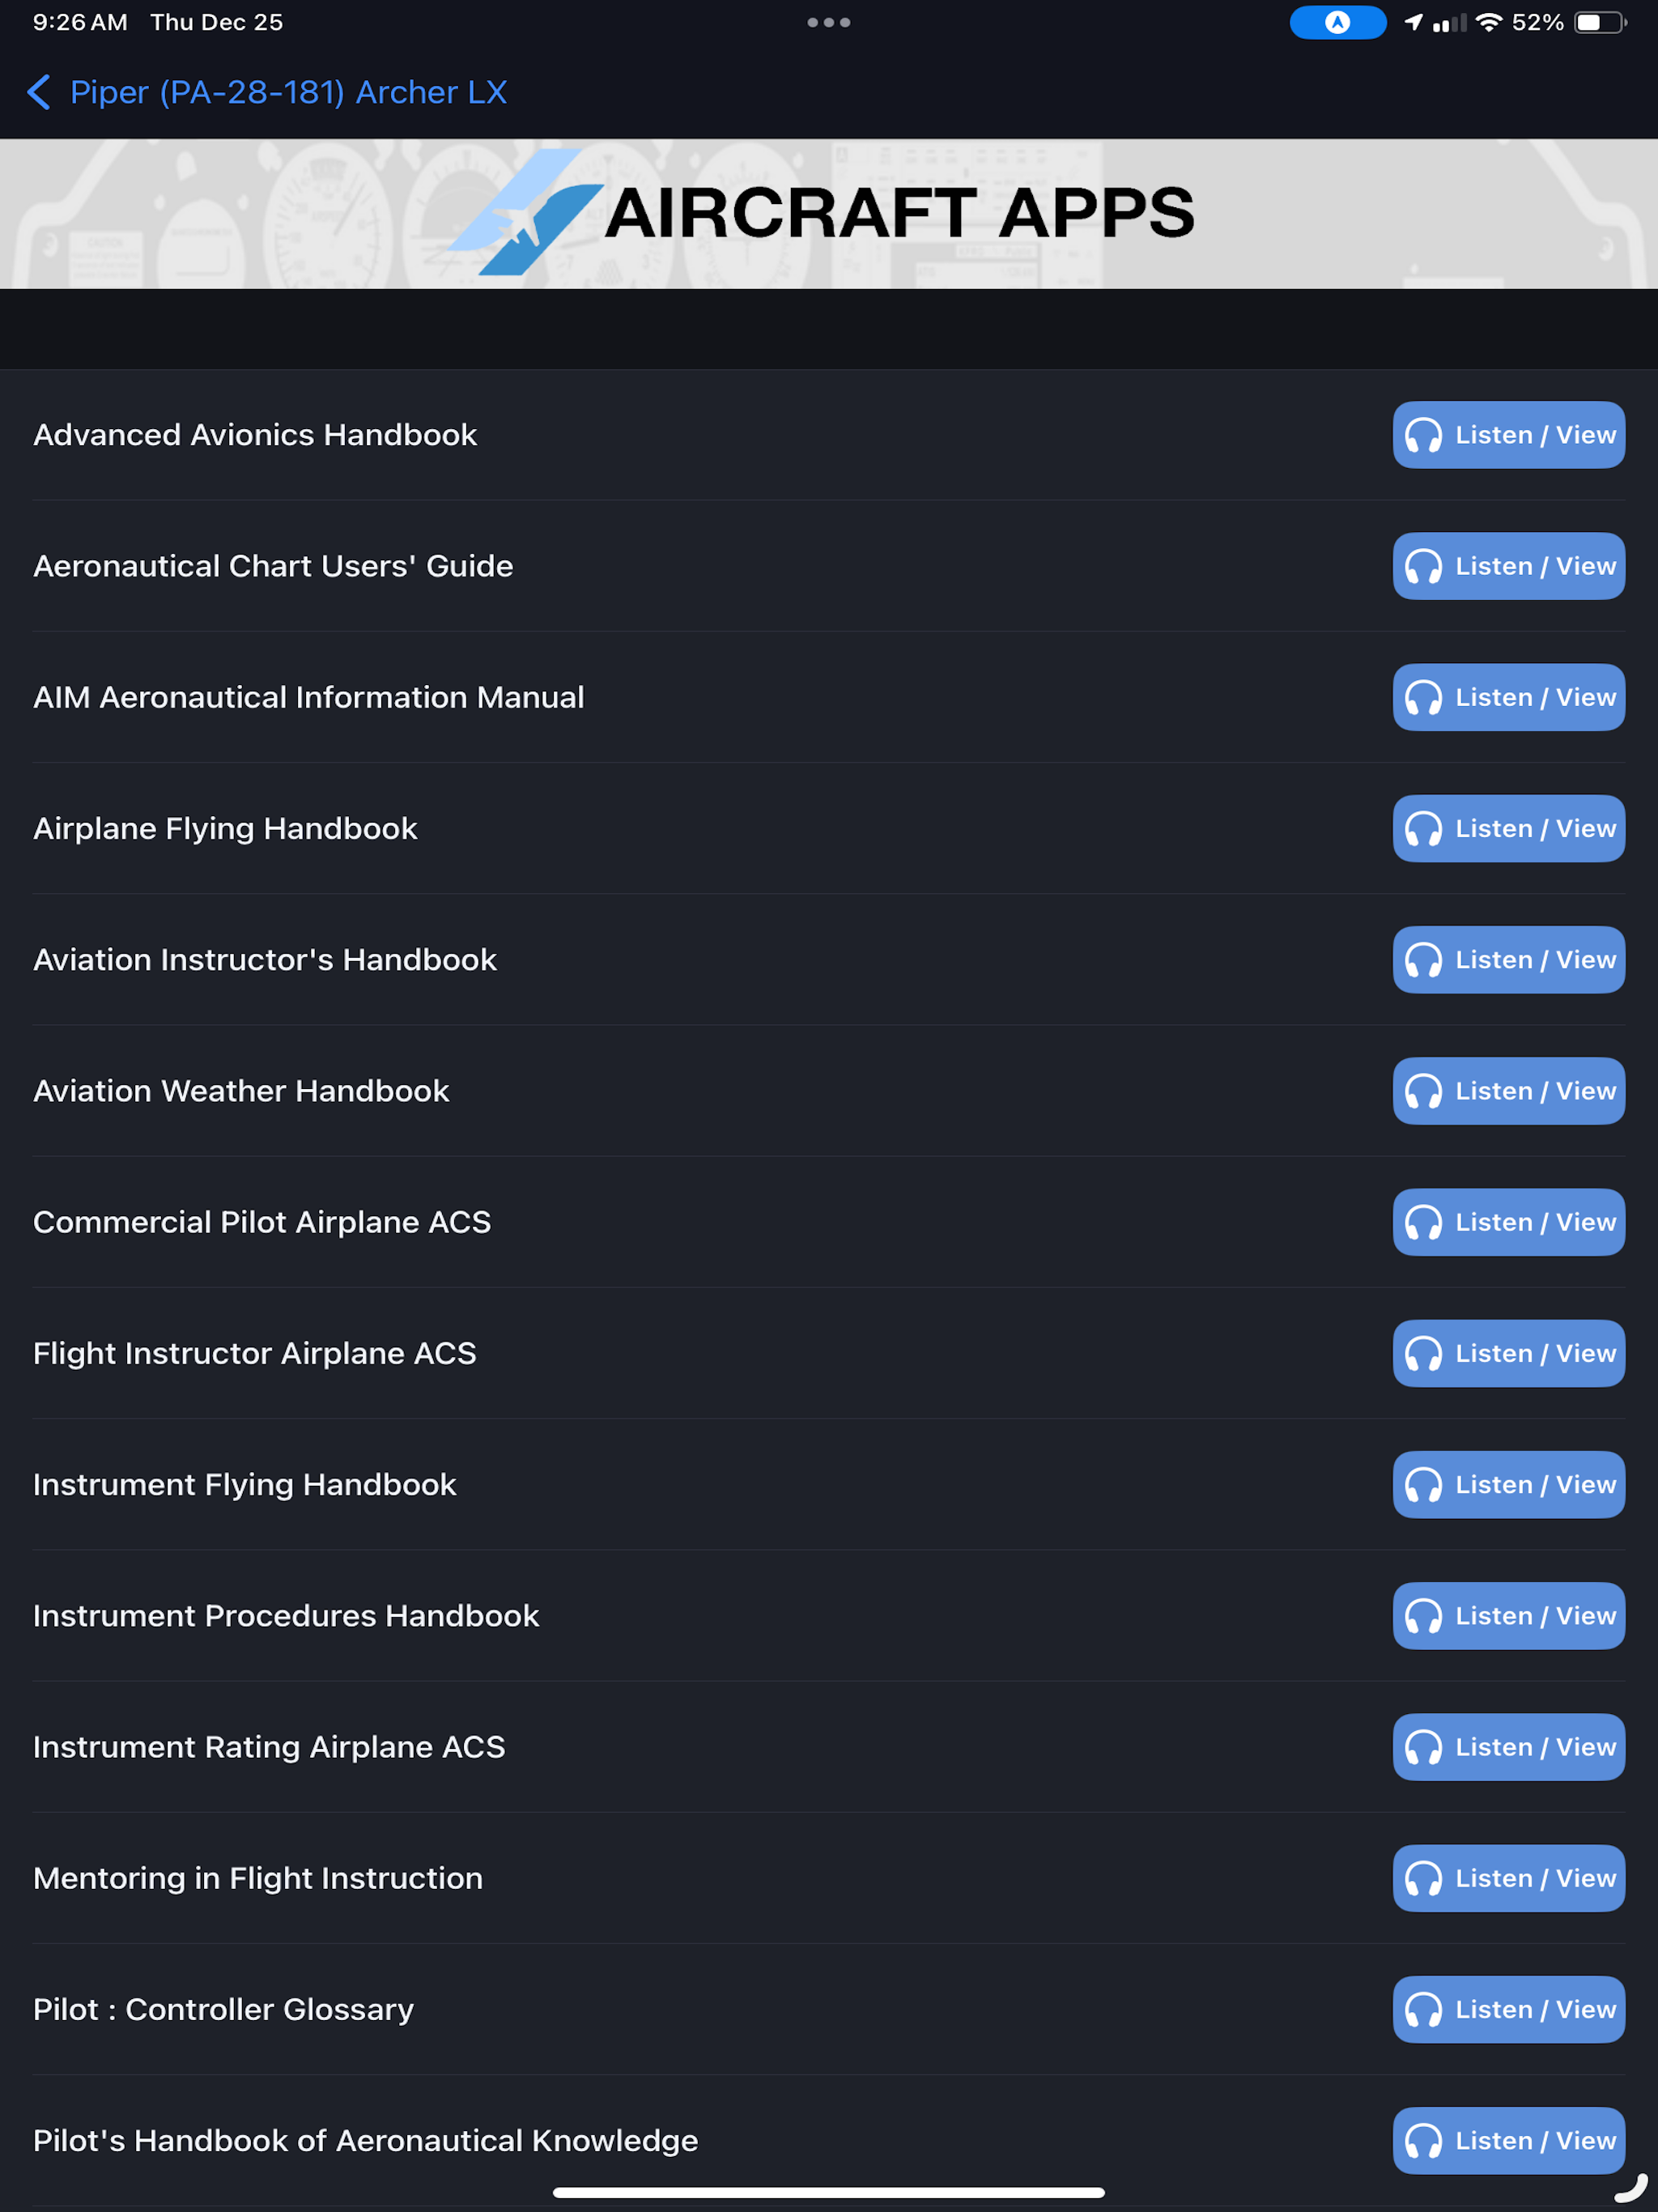Tap headphone icon beside Instrument Flying Handbook
The image size is (1658, 2212).
(1425, 1485)
